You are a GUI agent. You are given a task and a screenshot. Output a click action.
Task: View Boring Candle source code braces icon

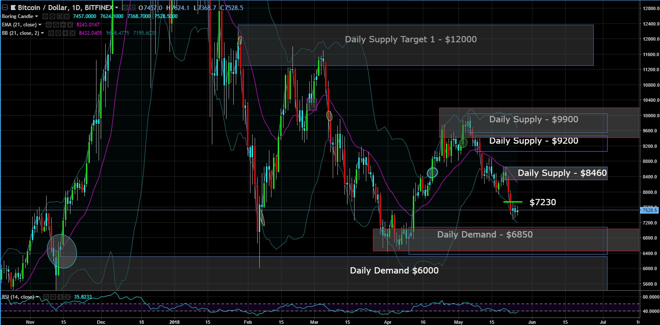pos(59,16)
